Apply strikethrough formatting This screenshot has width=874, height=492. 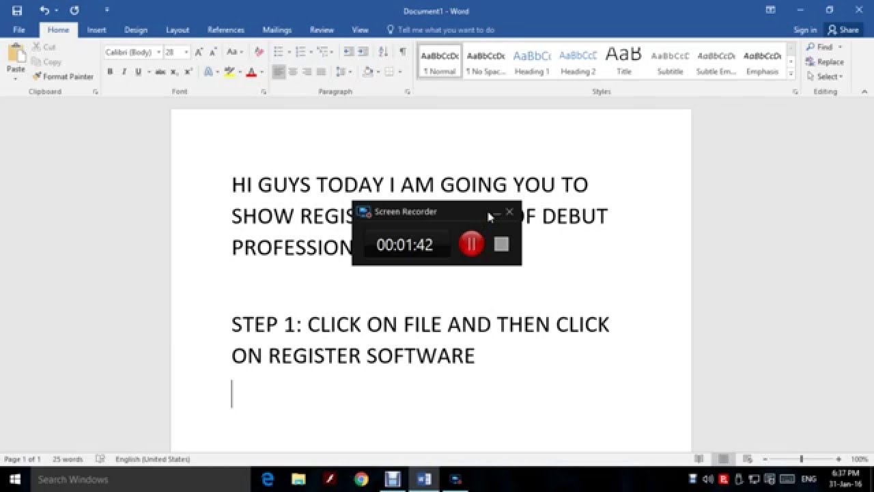(160, 72)
